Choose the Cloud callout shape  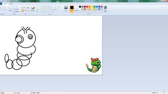(51, 11)
